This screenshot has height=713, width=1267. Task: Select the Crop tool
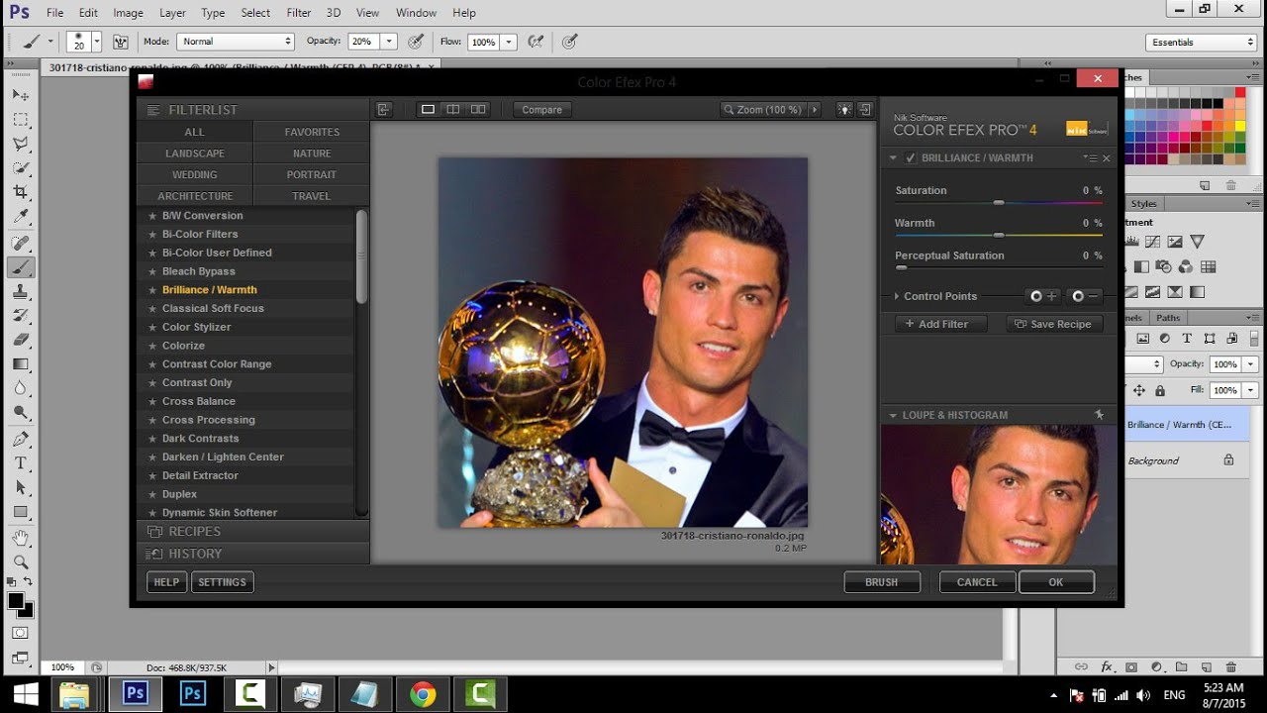[21, 192]
